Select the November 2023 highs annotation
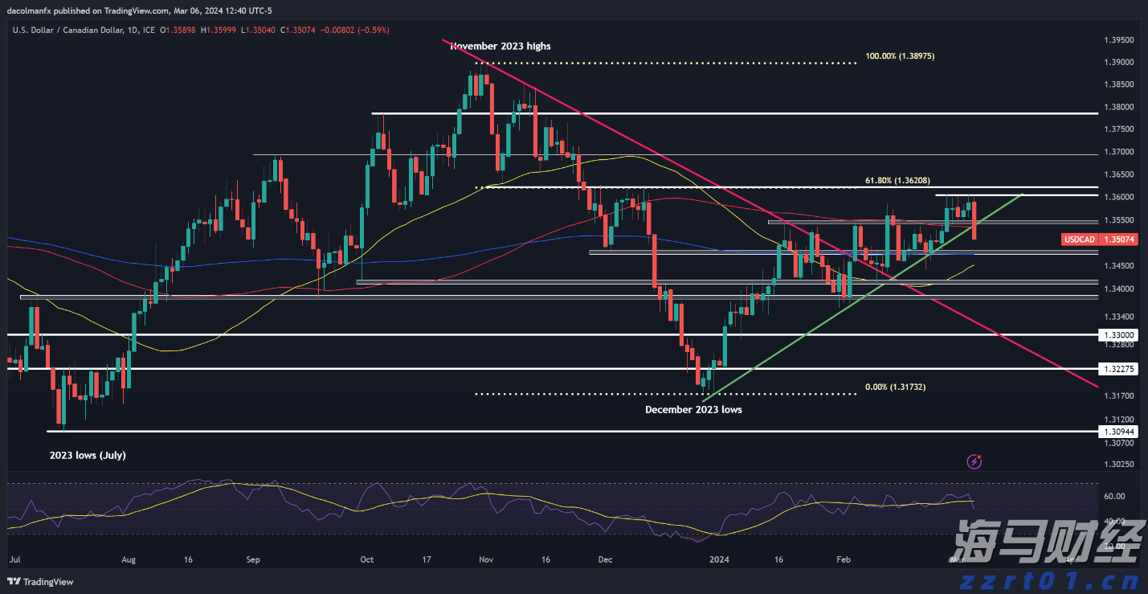This screenshot has height=594, width=1148. pyautogui.click(x=500, y=46)
